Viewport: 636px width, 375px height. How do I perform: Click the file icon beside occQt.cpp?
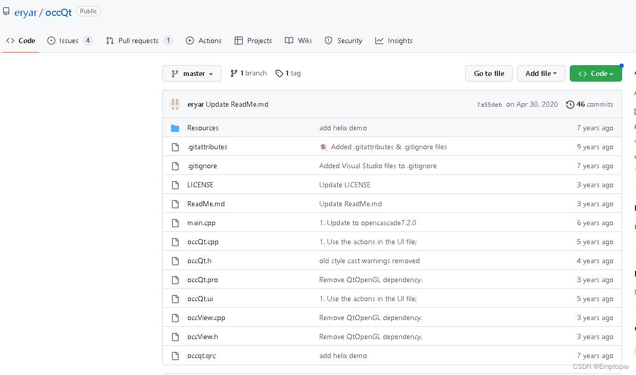175,242
